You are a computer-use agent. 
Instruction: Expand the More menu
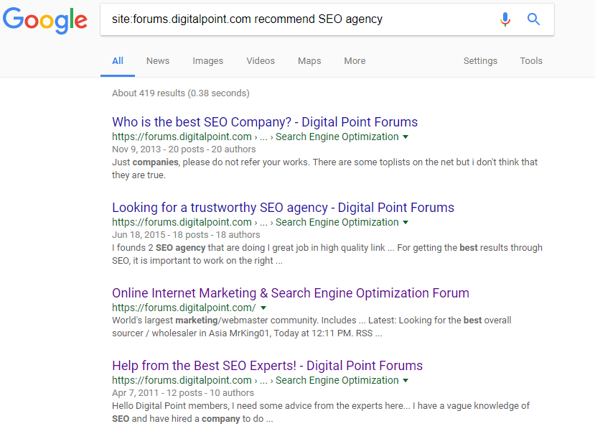click(x=355, y=61)
